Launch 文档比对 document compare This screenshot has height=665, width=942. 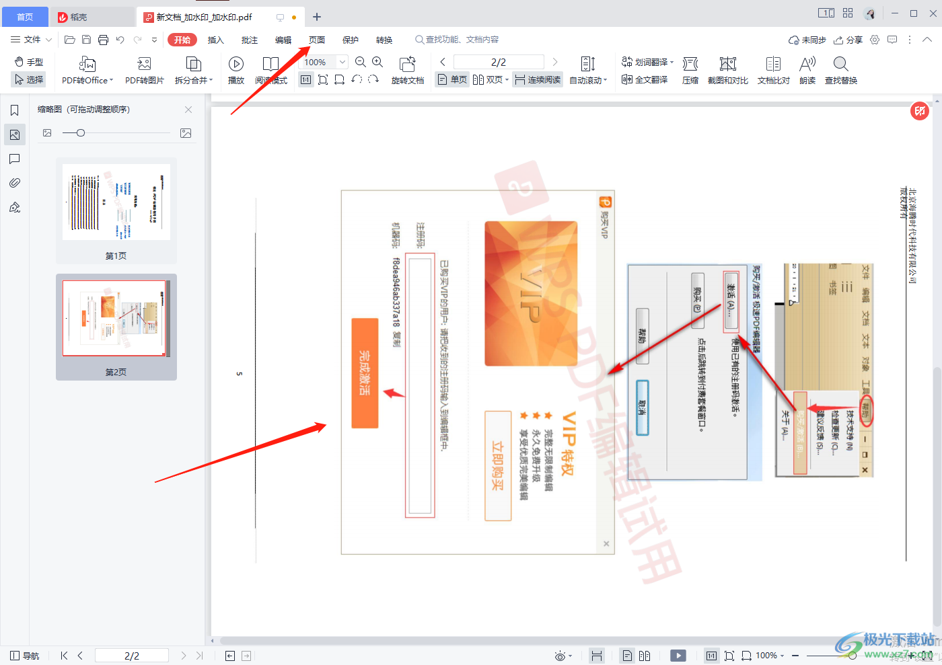tap(774, 71)
